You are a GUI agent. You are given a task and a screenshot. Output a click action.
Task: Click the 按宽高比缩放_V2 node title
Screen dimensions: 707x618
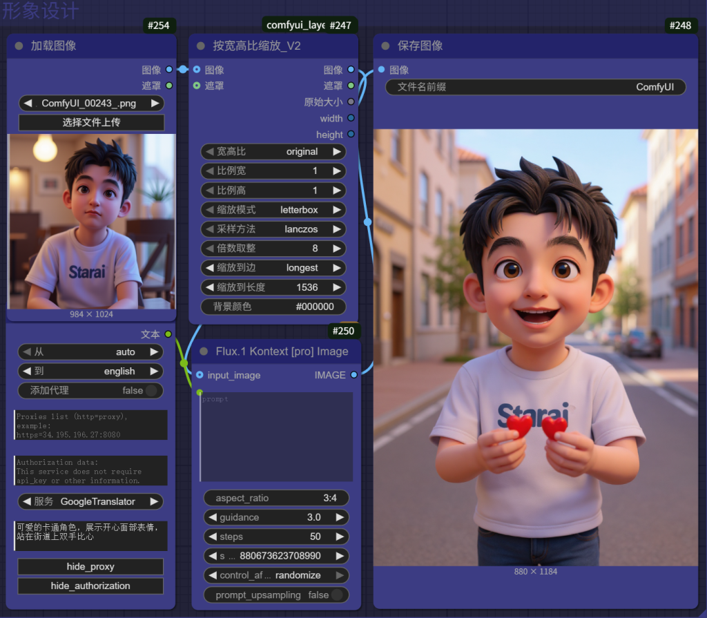coord(257,46)
